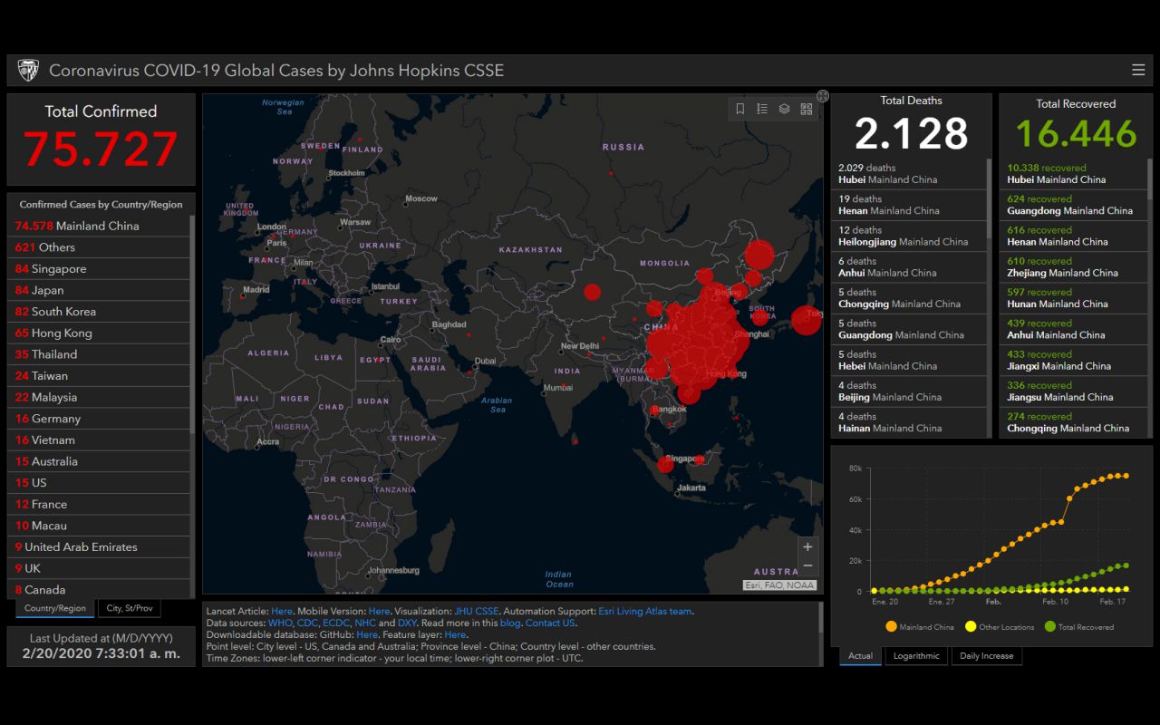This screenshot has height=725, width=1160.
Task: Expand the map to full screen
Action: click(823, 96)
